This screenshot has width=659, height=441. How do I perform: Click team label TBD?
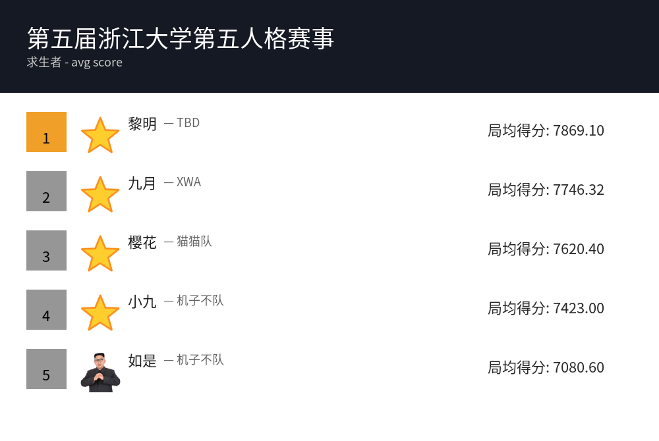[188, 122]
